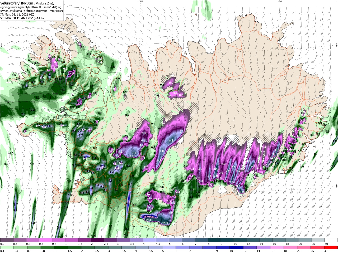Click the palest green rain swatch labeled 0.1

pyautogui.click(x=6, y=247)
